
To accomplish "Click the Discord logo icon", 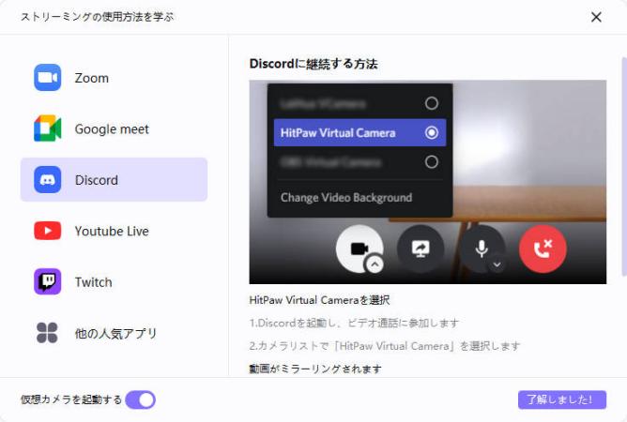I will (48, 180).
